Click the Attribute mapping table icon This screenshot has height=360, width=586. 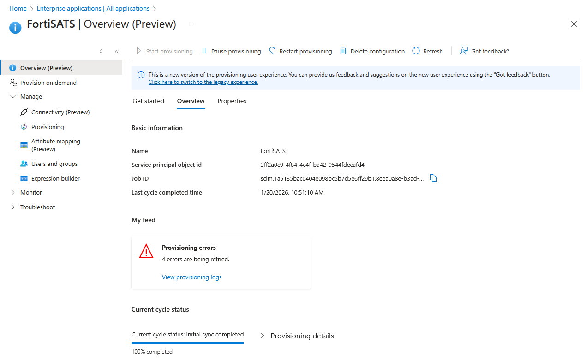tap(24, 145)
